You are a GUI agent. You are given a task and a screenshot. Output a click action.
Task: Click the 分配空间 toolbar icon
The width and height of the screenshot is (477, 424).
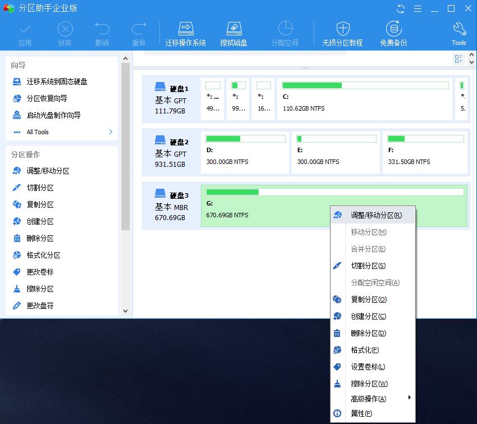pos(285,32)
